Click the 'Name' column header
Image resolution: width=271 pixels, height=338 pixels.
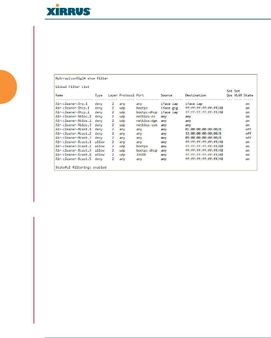(59, 95)
